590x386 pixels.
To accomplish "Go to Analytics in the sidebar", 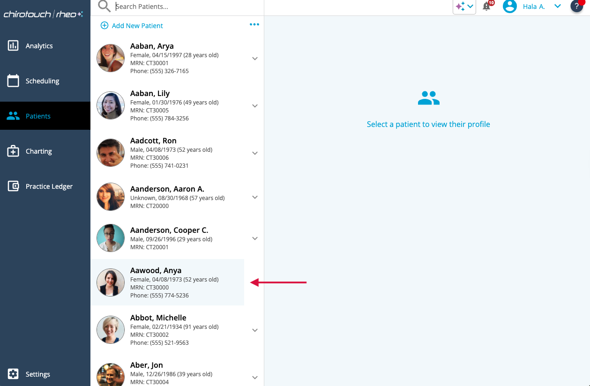I will tap(39, 46).
